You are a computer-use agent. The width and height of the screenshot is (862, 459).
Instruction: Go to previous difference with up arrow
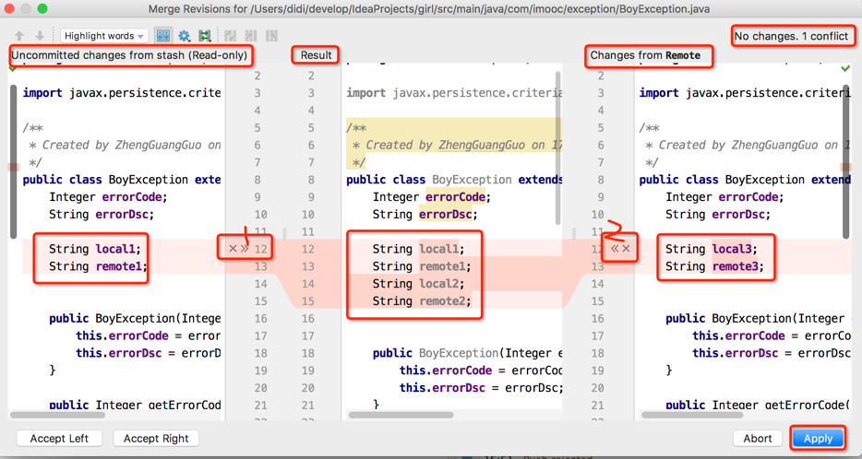(19, 36)
